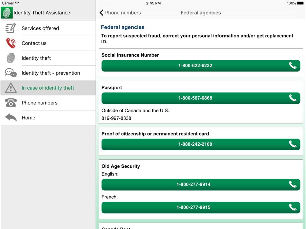Call citizenship line 1-888-242-2100
Screen dimensions: 306x229
point(201,144)
